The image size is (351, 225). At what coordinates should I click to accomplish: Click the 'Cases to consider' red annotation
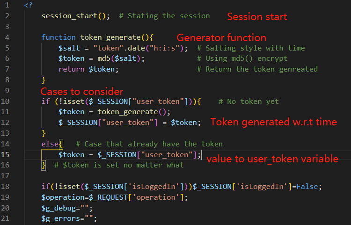pos(82,92)
